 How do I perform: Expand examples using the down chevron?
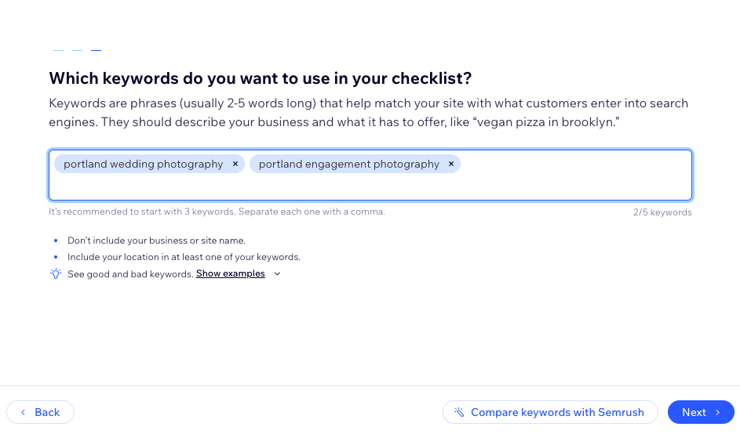pos(278,273)
